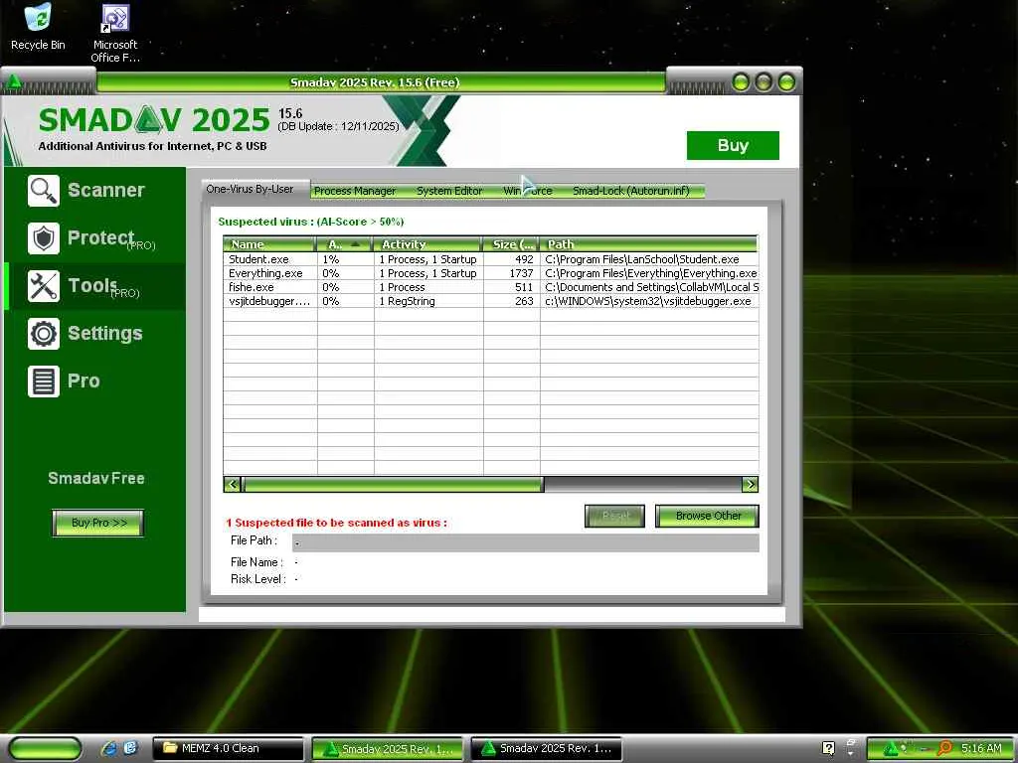Switch to the One-Virus By-User tab
Viewport: 1018px width, 763px height.
click(x=250, y=189)
